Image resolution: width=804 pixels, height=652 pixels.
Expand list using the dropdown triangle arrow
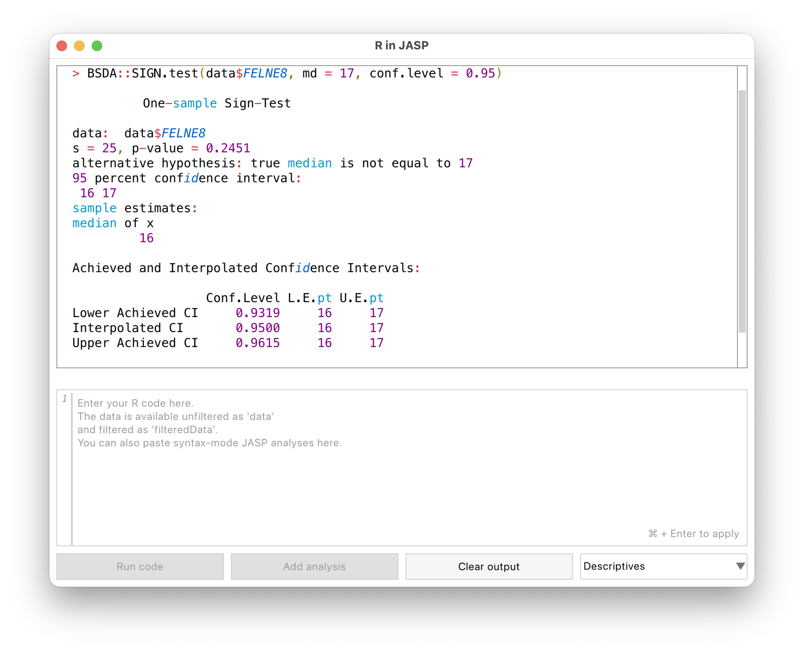click(740, 566)
